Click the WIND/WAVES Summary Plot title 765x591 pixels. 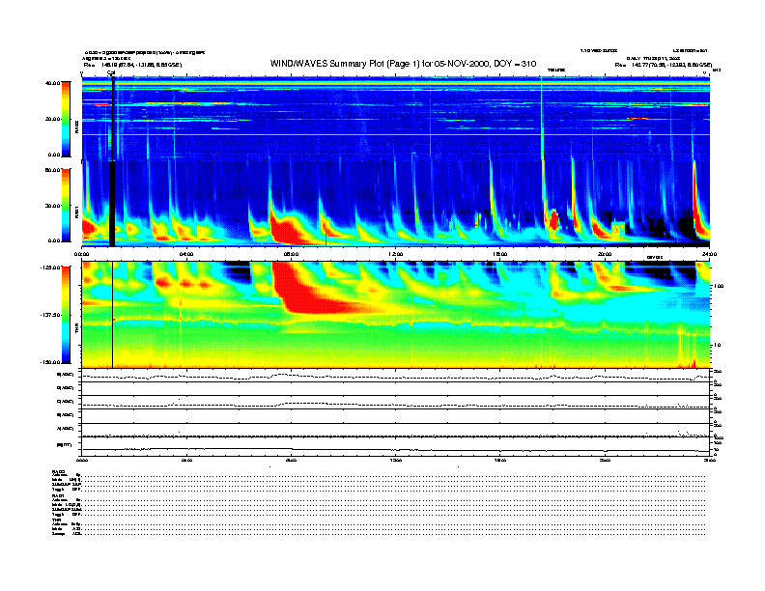(x=403, y=64)
